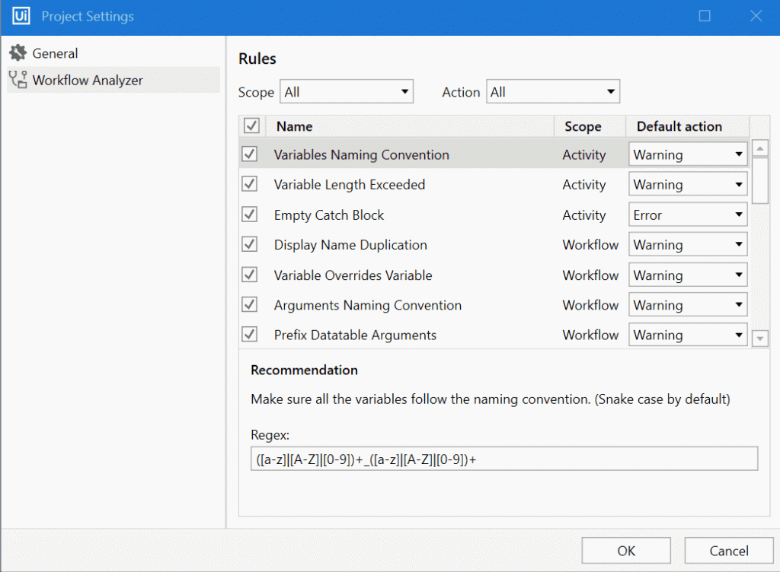780x572 pixels.
Task: Disable Arguments Naming Convention rule
Action: click(x=250, y=304)
